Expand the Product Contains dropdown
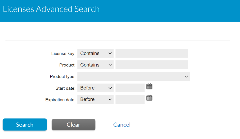The width and height of the screenshot is (240, 139). pos(95,65)
